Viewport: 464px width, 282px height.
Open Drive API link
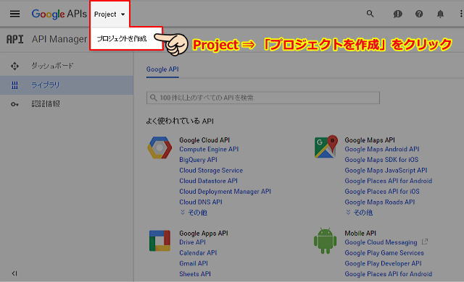point(192,242)
